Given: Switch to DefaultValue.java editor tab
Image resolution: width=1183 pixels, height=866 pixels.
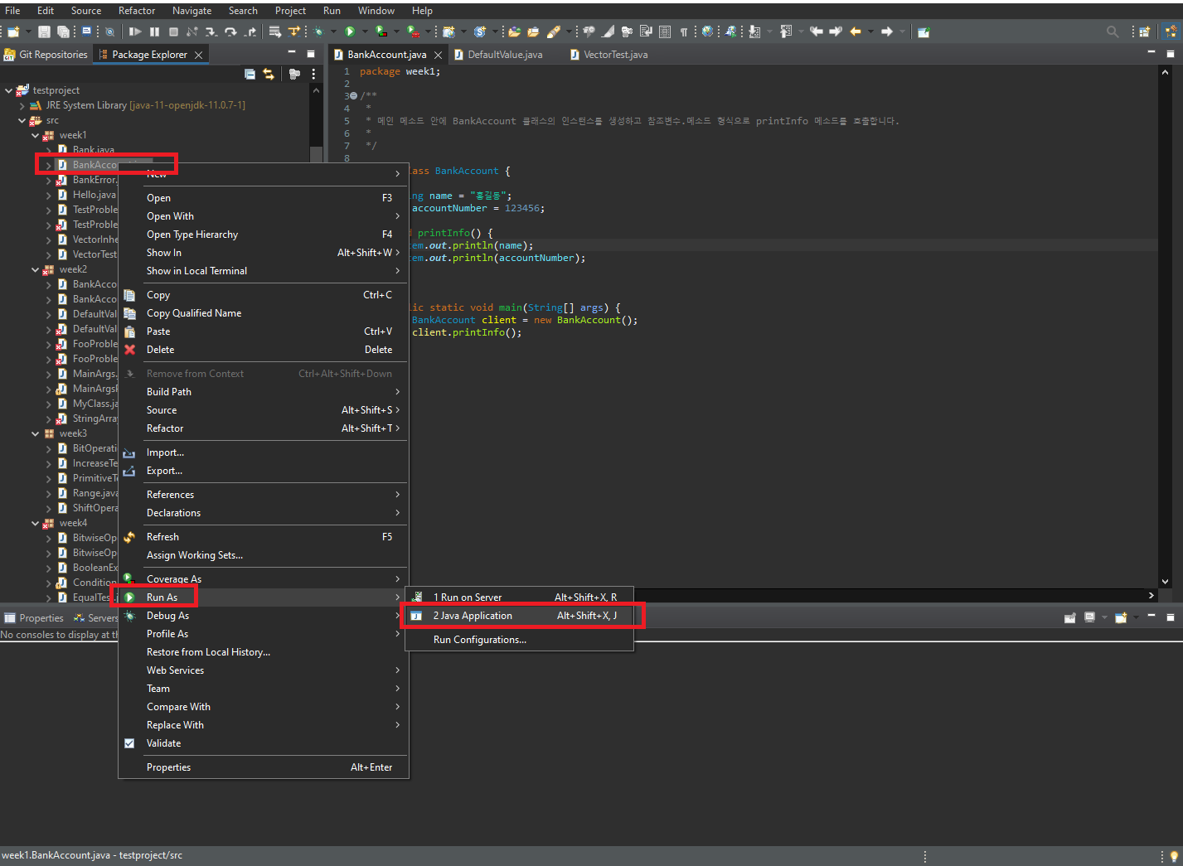Looking at the screenshot, I should (x=499, y=55).
